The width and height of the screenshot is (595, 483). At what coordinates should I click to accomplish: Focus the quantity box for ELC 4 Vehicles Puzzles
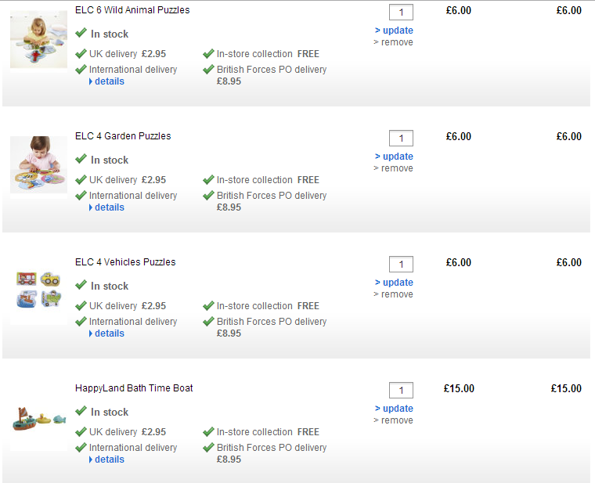401,264
